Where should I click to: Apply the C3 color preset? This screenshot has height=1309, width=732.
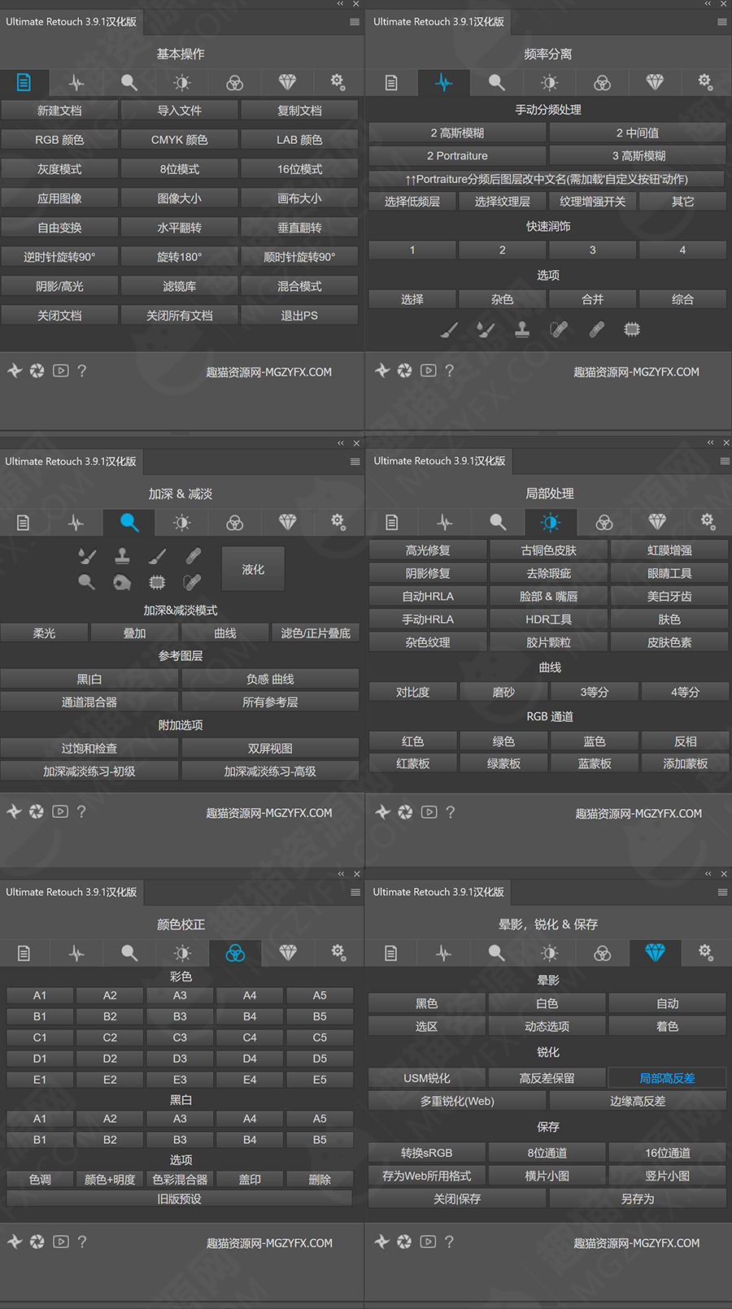click(180, 1037)
